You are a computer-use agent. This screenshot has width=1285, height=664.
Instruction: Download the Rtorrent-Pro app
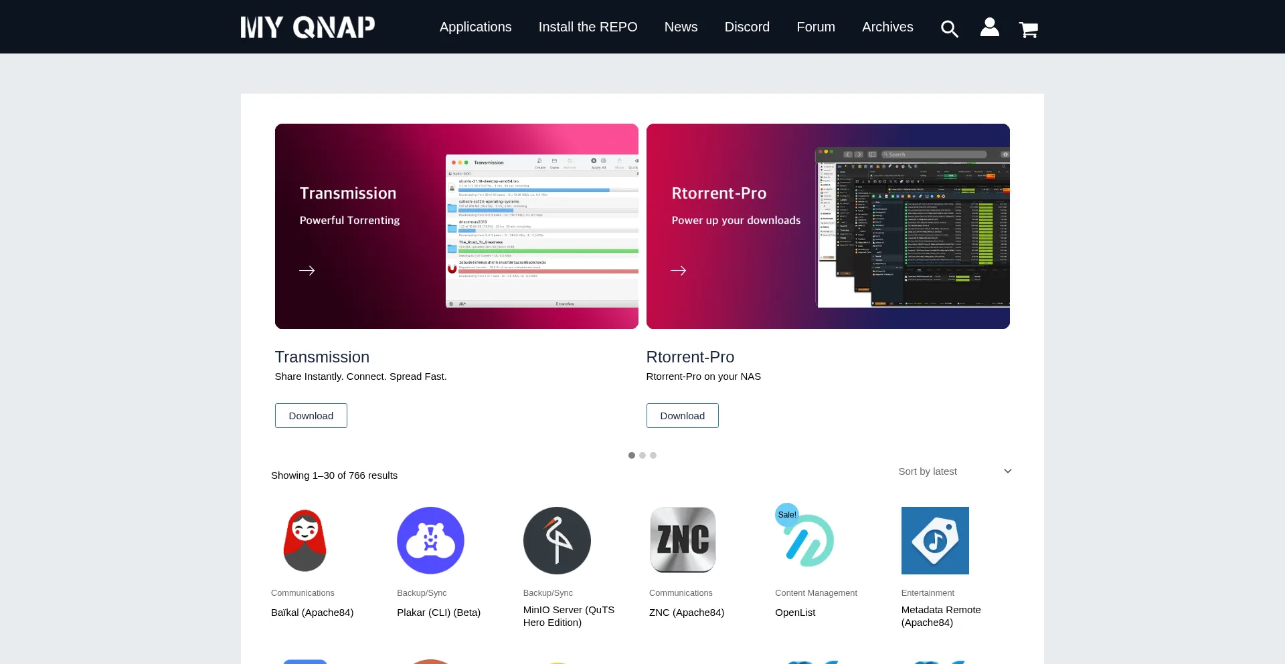(x=683, y=415)
